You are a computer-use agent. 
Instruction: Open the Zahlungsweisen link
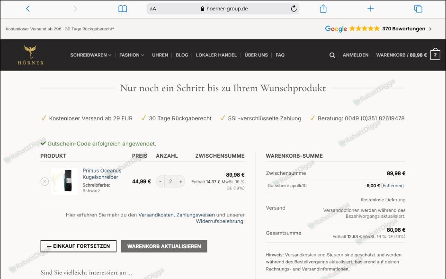point(196,215)
